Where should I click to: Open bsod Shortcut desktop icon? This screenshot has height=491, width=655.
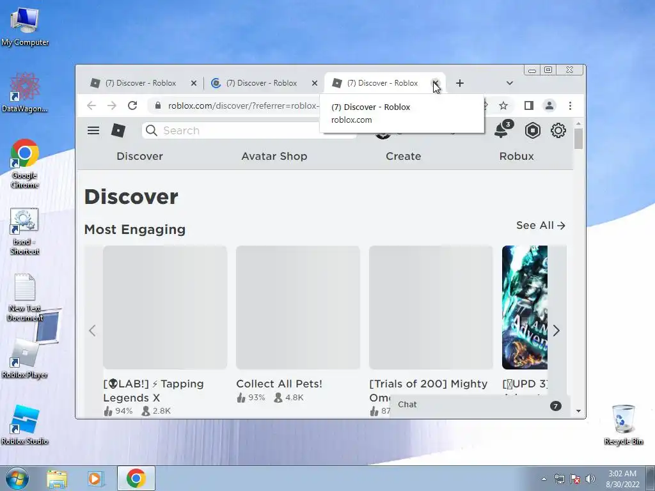pyautogui.click(x=25, y=231)
